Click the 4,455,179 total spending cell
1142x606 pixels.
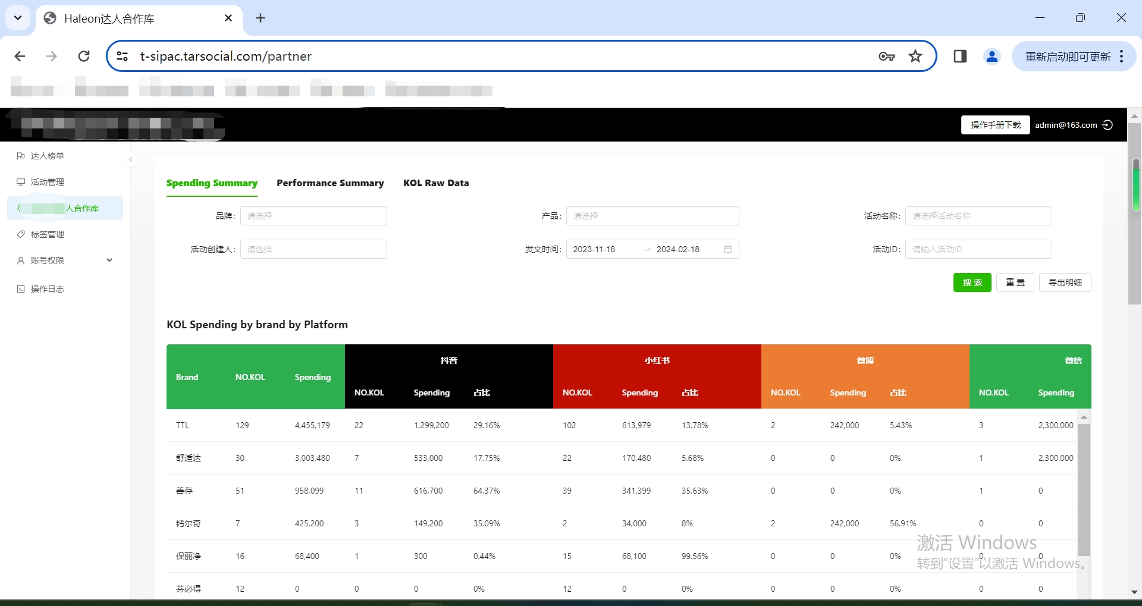(x=312, y=425)
